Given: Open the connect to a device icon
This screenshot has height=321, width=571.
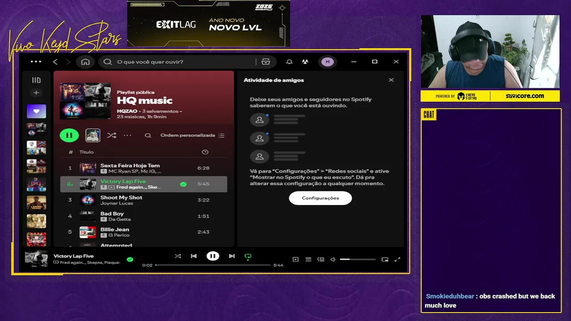Looking at the screenshot, I should click(321, 259).
